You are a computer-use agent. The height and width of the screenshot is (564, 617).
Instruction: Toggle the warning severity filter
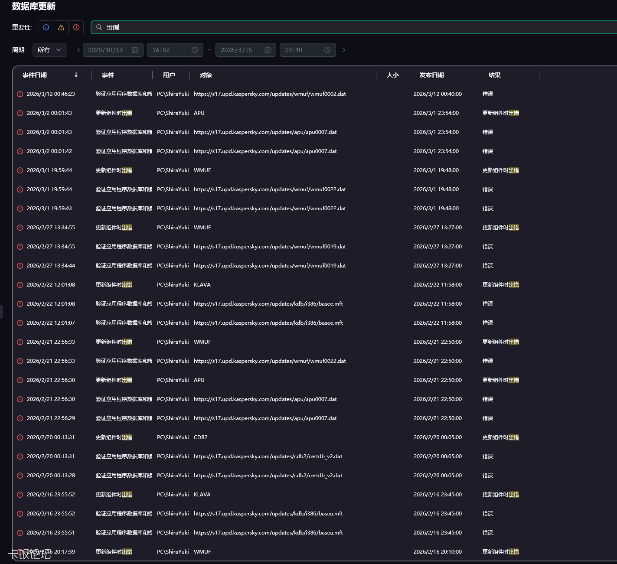(x=61, y=27)
